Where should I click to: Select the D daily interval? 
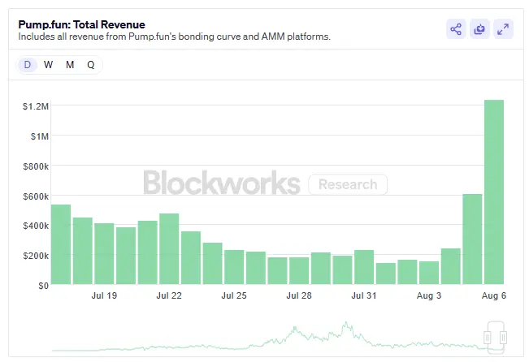click(x=28, y=64)
